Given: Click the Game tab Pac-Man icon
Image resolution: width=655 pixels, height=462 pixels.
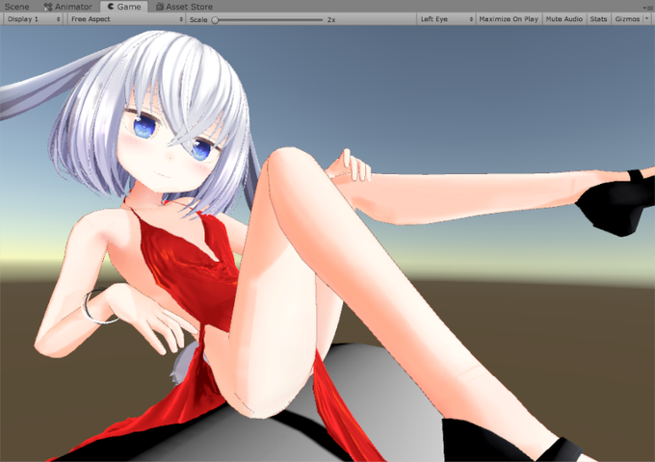Looking at the screenshot, I should click(x=111, y=7).
